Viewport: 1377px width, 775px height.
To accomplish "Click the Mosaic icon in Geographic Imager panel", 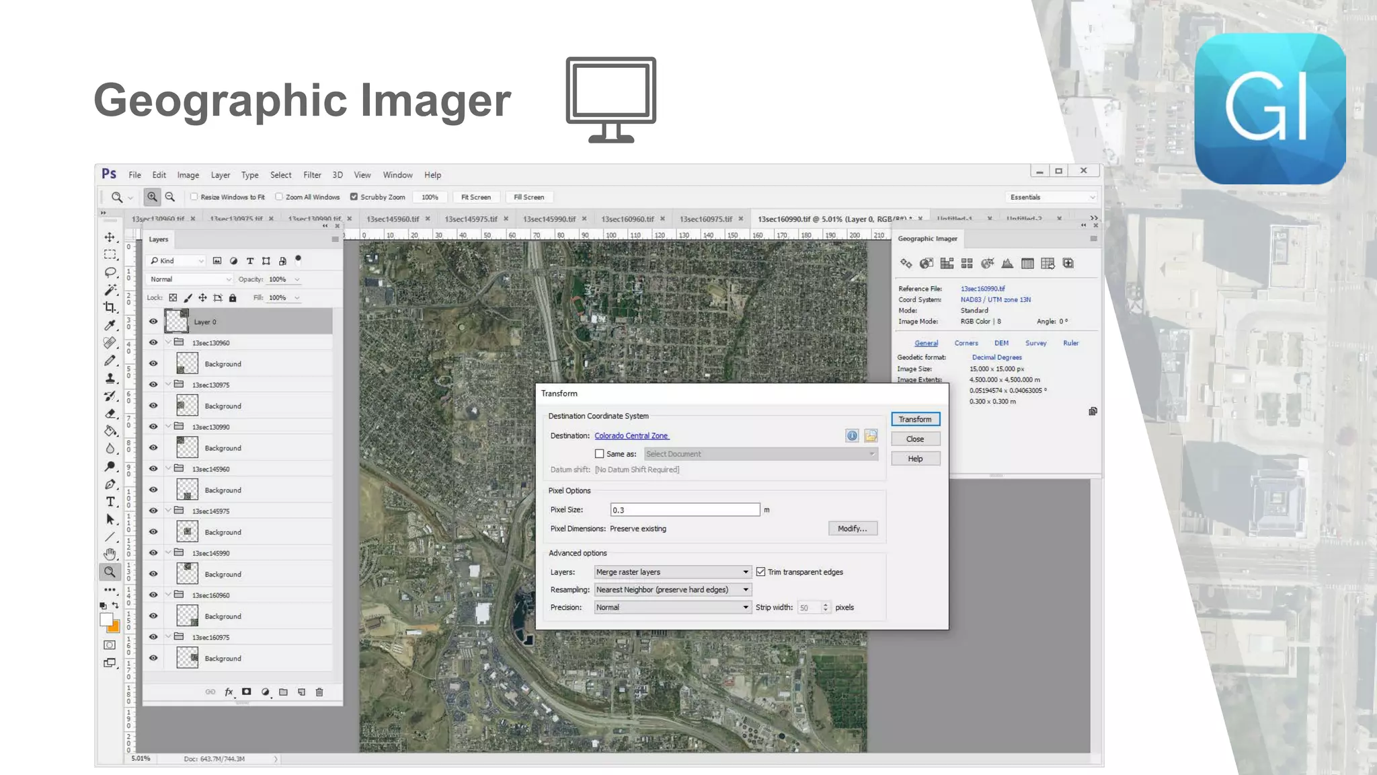I will point(947,263).
